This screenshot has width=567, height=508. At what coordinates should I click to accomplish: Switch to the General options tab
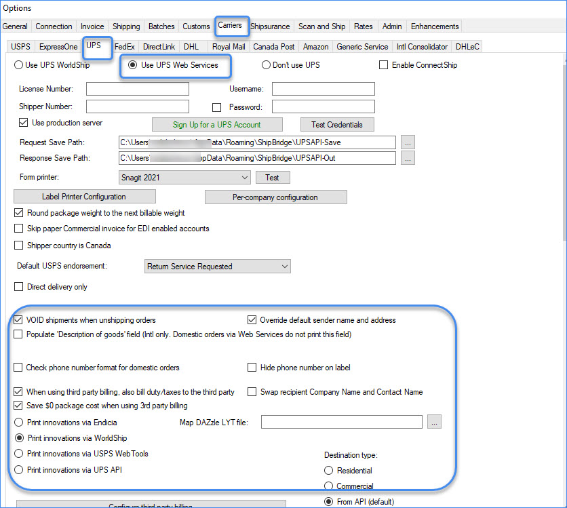(15, 26)
